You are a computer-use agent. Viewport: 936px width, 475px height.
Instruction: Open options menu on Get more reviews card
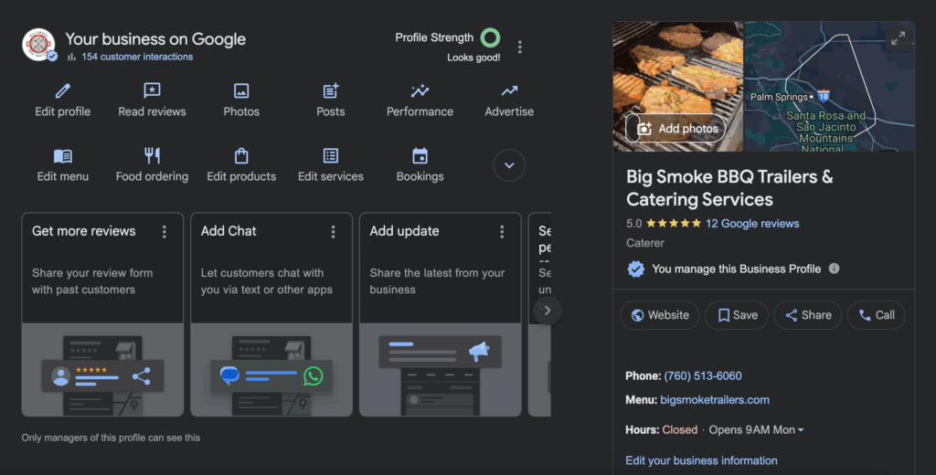point(165,232)
